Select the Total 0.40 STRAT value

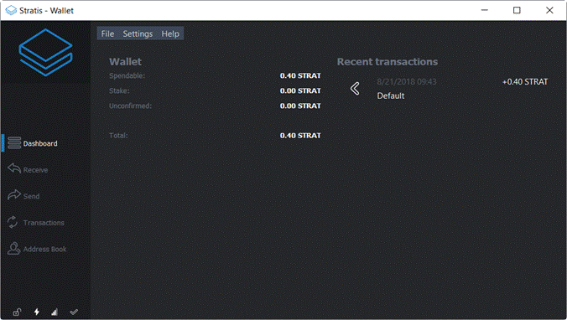pyautogui.click(x=300, y=136)
